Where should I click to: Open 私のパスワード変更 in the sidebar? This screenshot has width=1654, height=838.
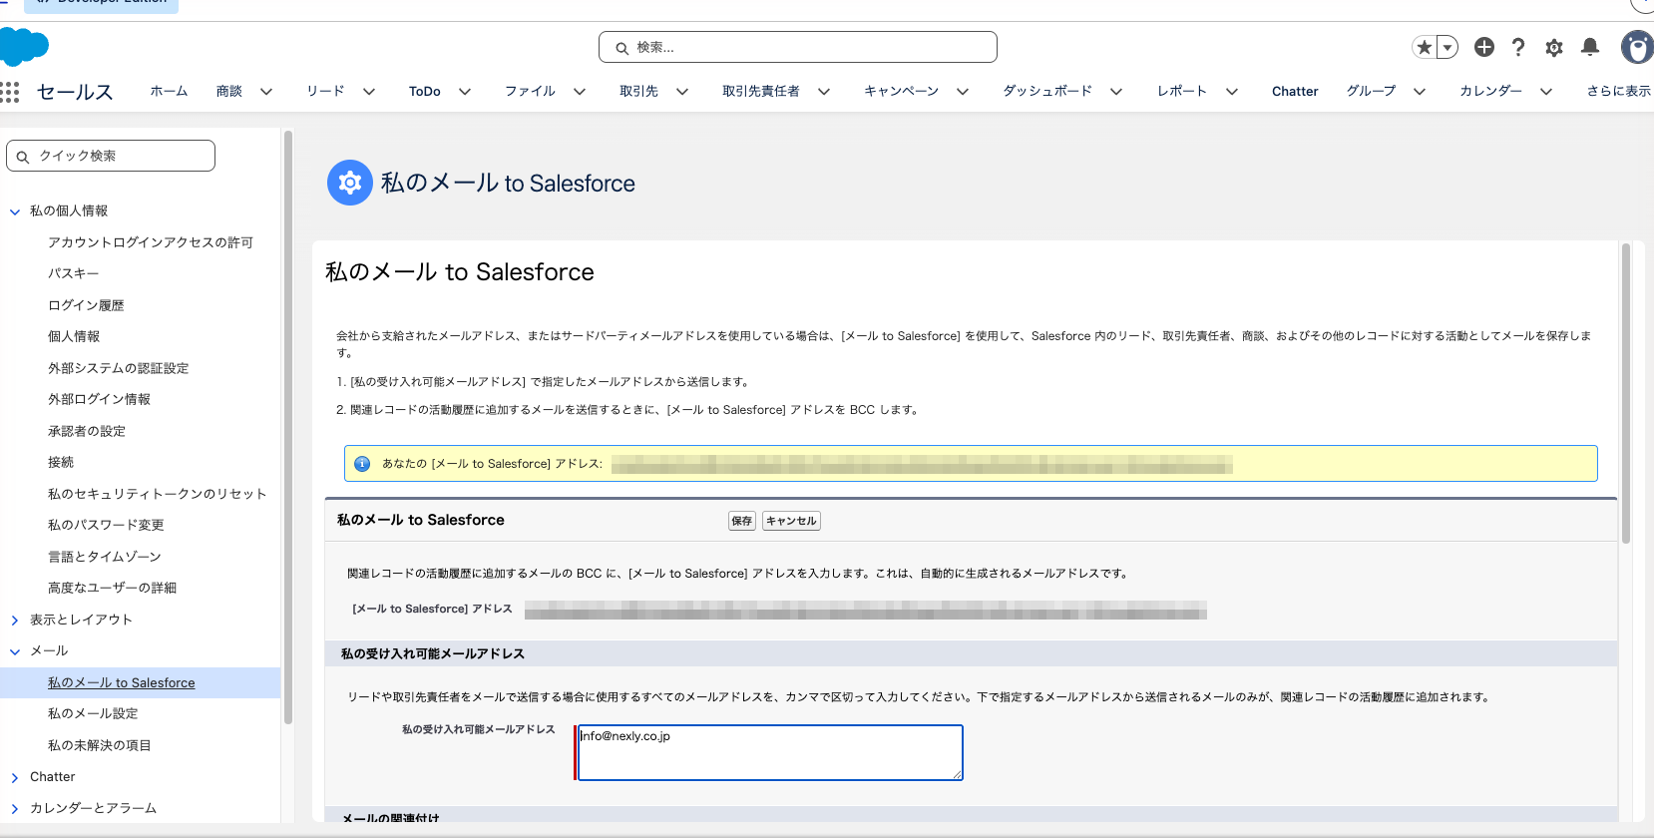click(106, 526)
